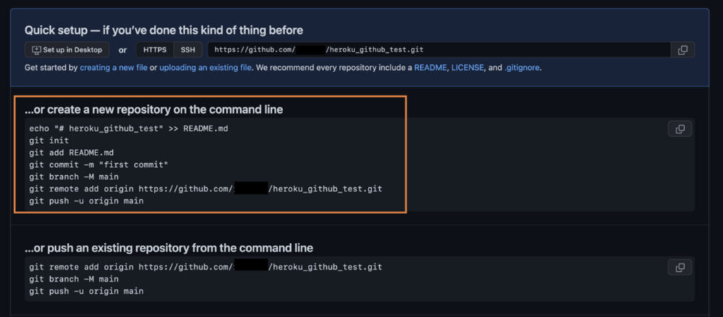Open the Set up in Desktop option
The image size is (723, 317).
click(67, 49)
